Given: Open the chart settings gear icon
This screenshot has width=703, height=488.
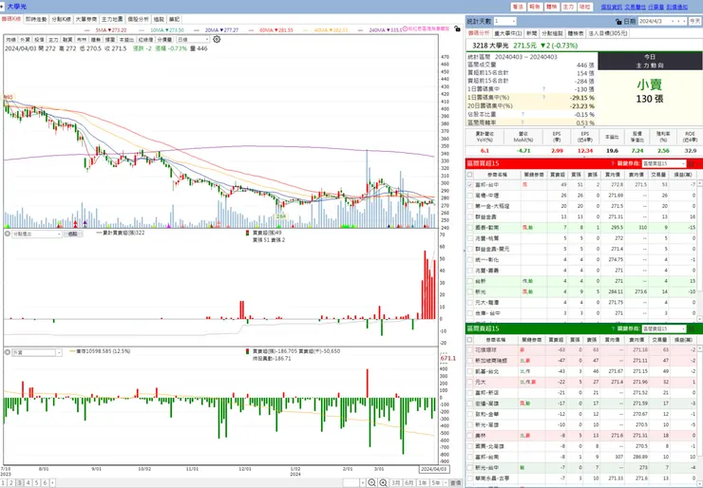Looking at the screenshot, I should pos(217,40).
